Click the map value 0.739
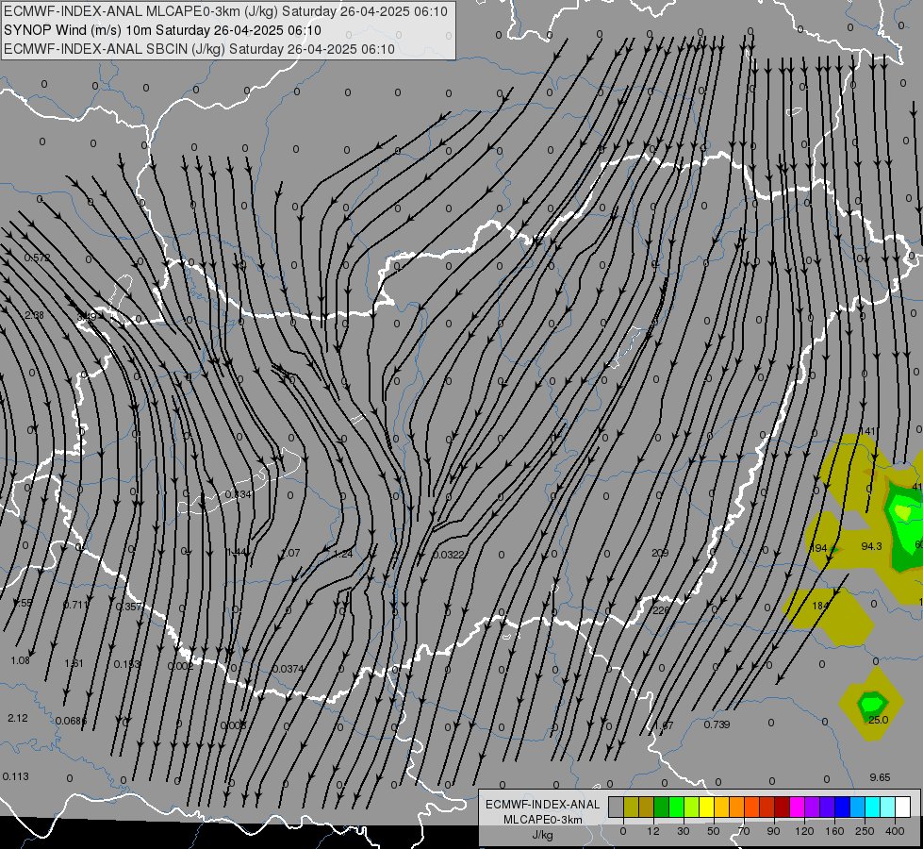 717,724
